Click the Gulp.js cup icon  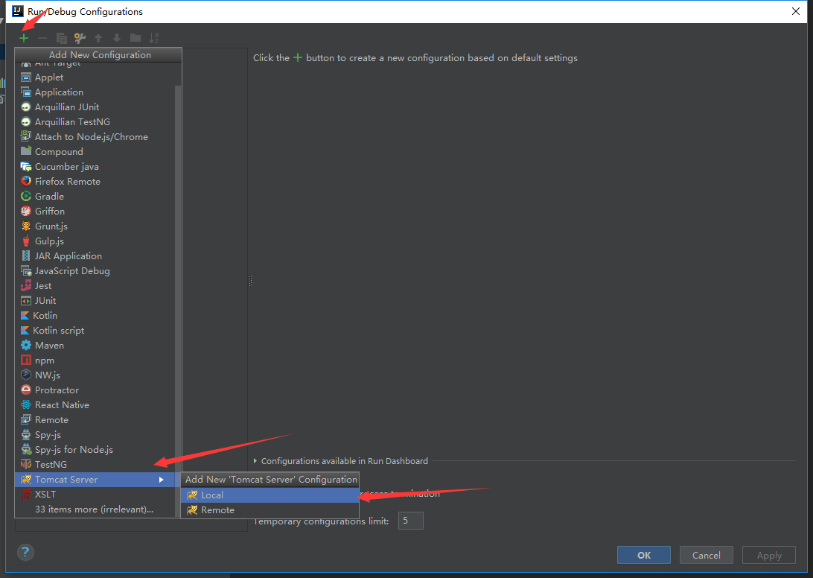click(x=26, y=241)
